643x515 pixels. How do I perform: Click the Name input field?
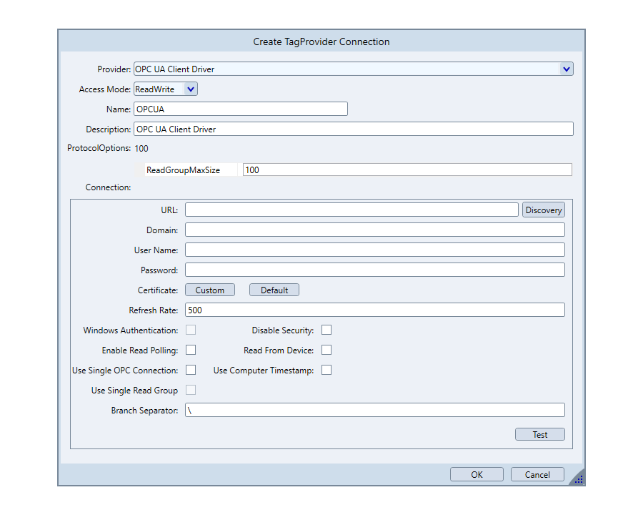tap(240, 109)
